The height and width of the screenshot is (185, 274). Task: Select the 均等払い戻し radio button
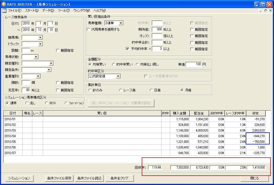[x=137, y=64]
